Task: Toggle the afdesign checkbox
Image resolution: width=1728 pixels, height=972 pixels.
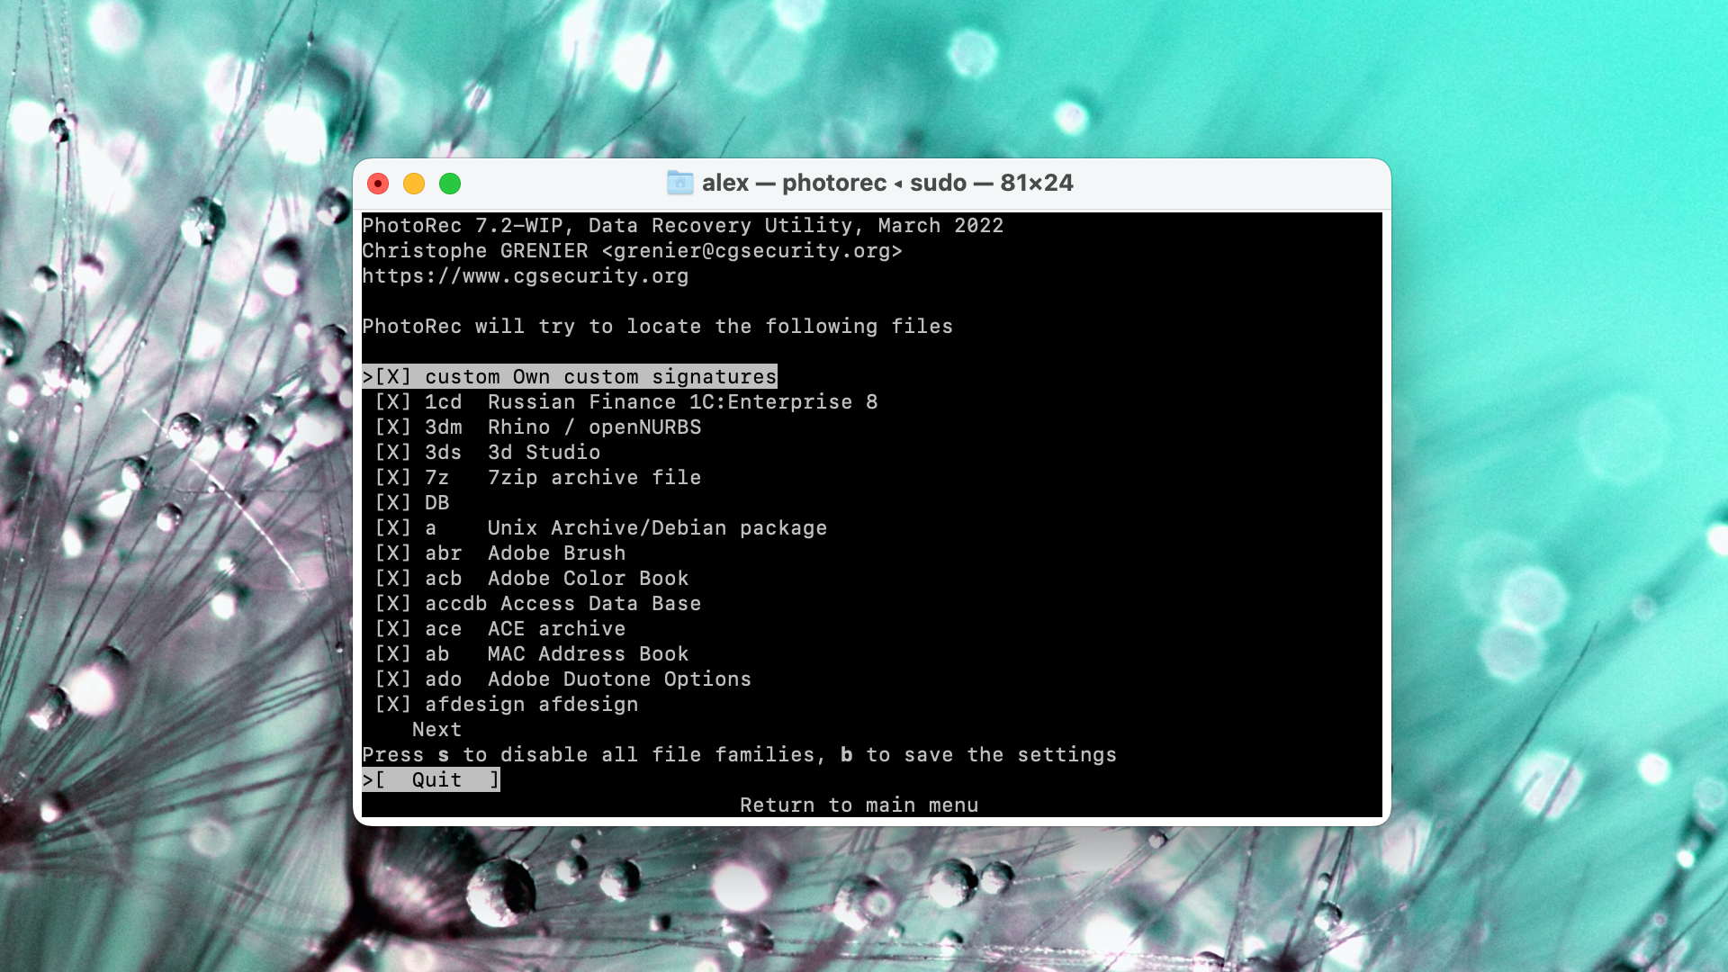Action: coord(393,704)
